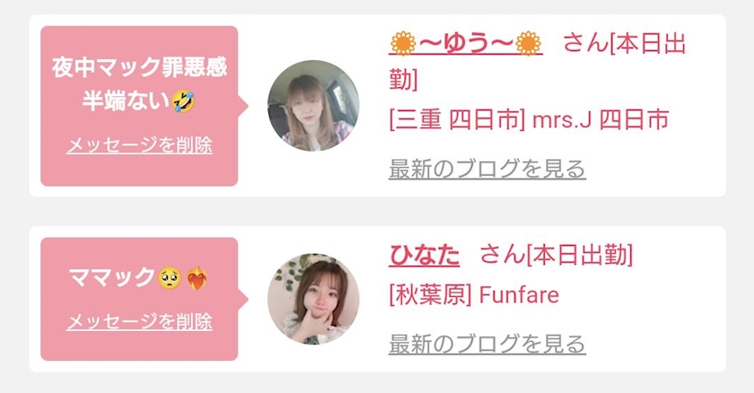This screenshot has width=754, height=393.
Task: View ～ゆう～'s profile photo
Action: coord(313,106)
